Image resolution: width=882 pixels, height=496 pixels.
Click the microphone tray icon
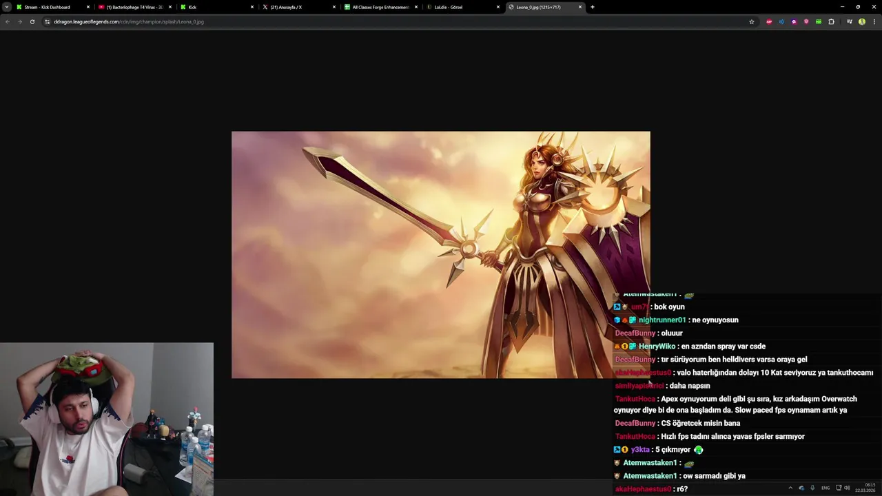(x=812, y=488)
